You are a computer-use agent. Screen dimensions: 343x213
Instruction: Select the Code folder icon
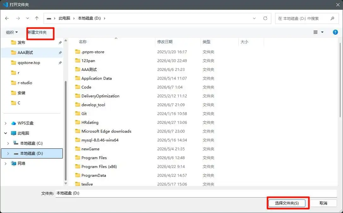pos(77,87)
